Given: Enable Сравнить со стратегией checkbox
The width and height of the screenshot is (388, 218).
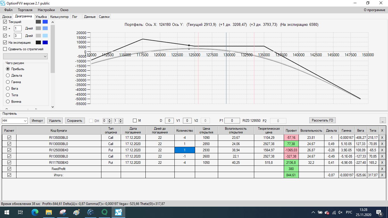Looking at the screenshot, I should (x=5, y=49).
